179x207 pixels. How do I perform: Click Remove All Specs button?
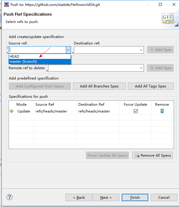point(152,155)
